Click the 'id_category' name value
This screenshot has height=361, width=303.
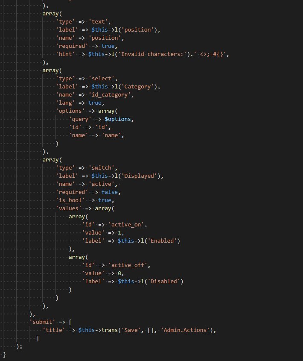click(x=110, y=94)
